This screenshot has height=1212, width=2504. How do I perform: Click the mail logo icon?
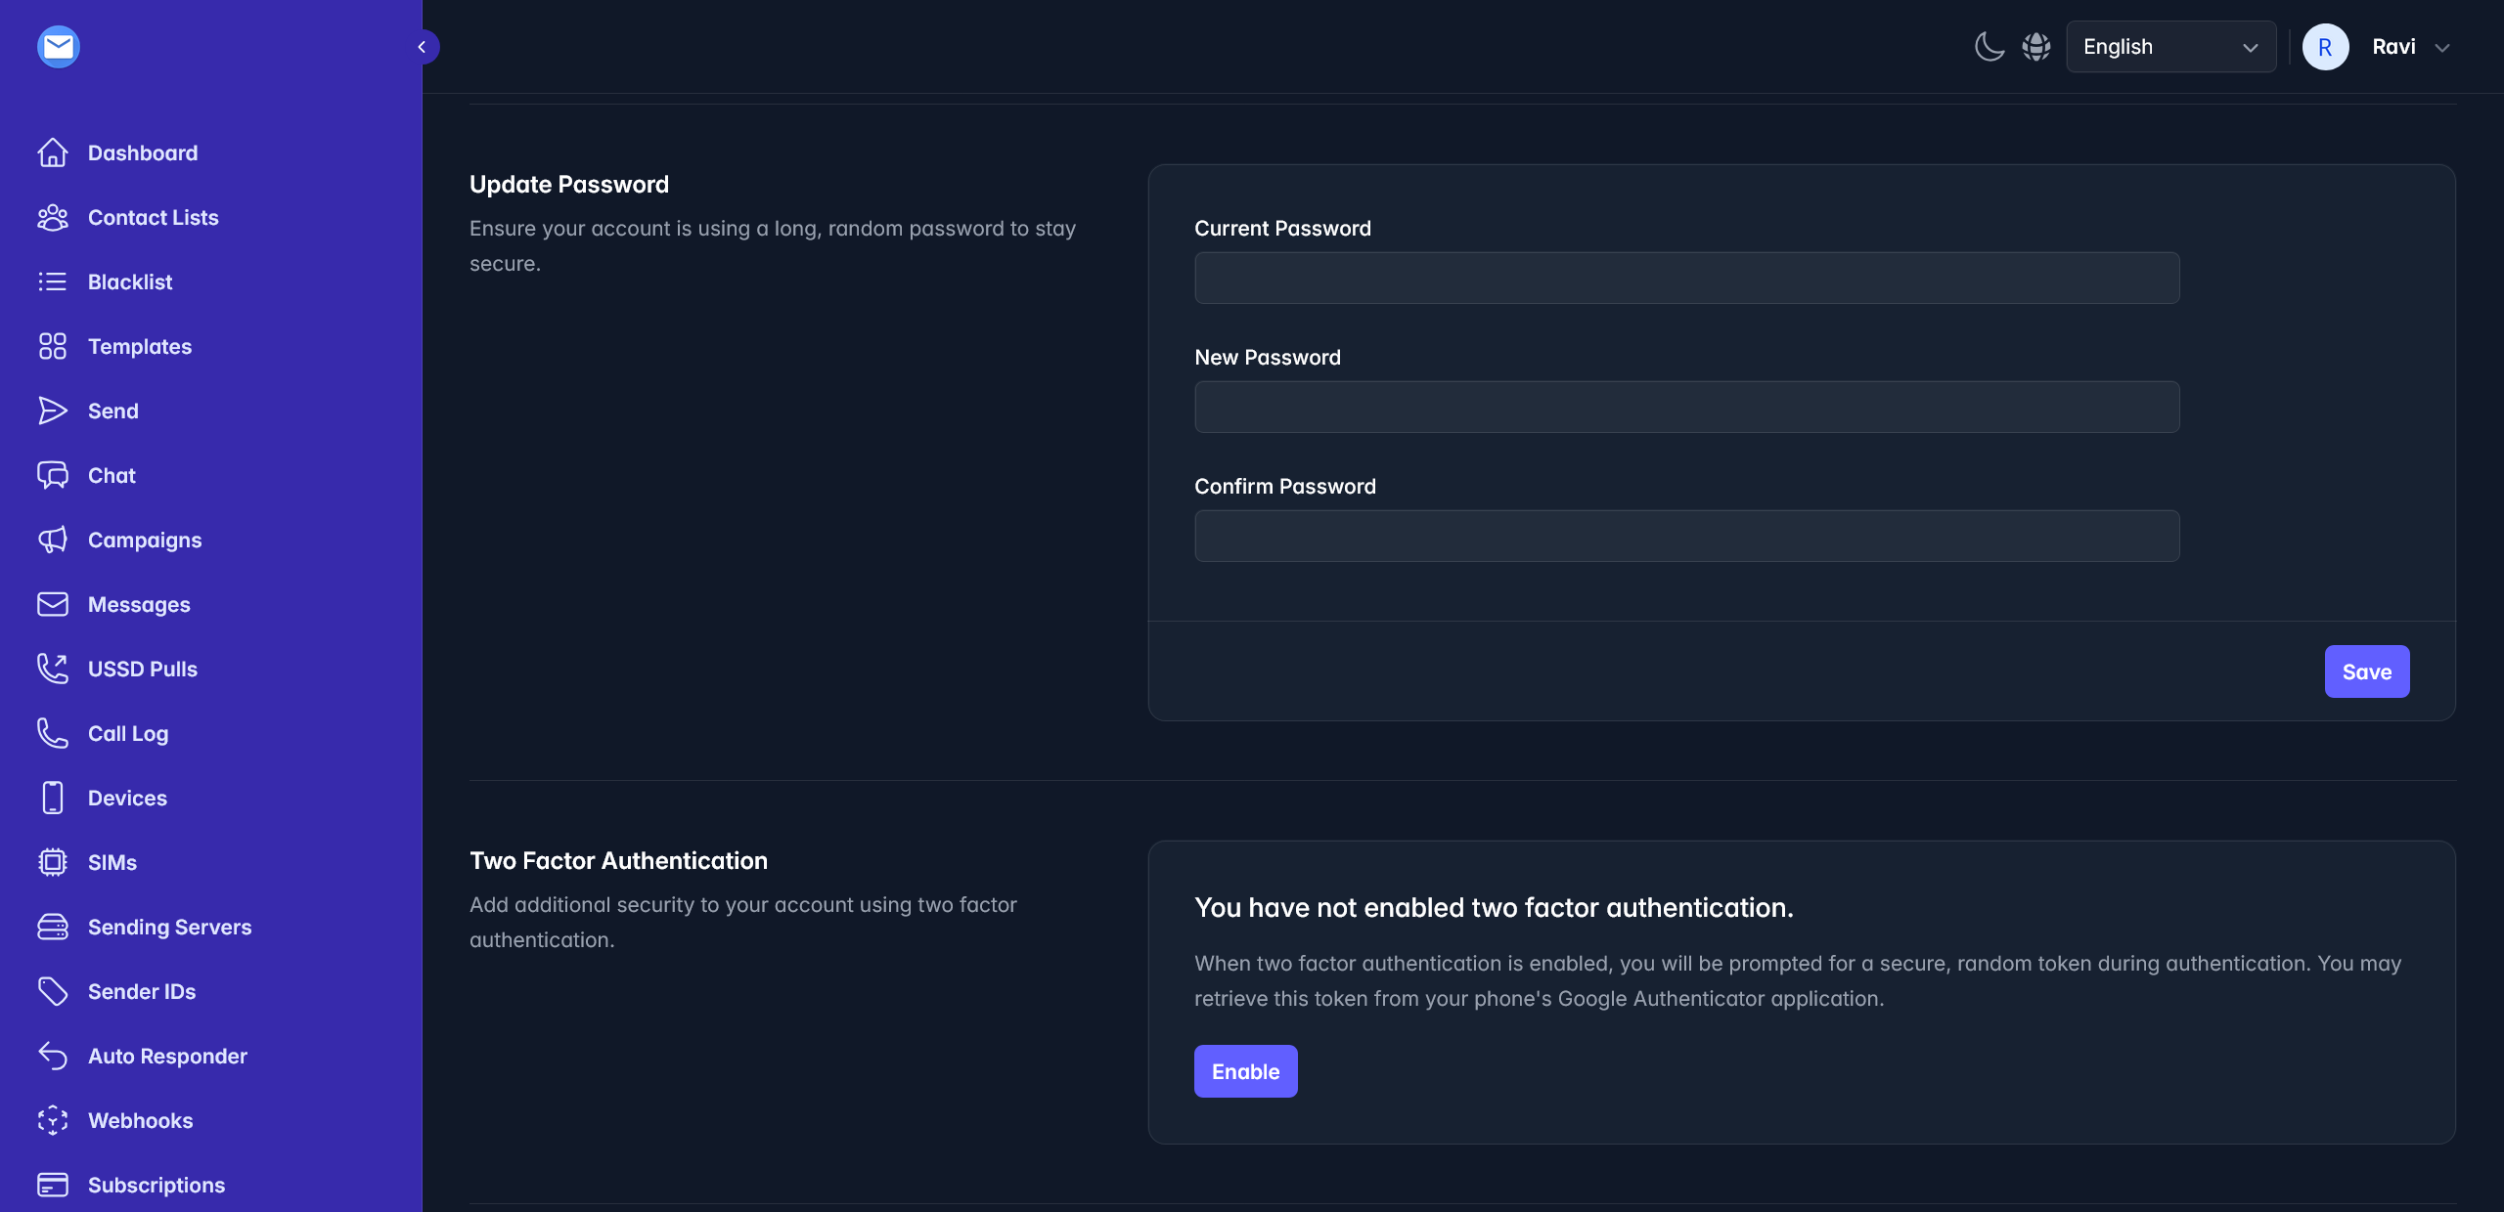58,47
